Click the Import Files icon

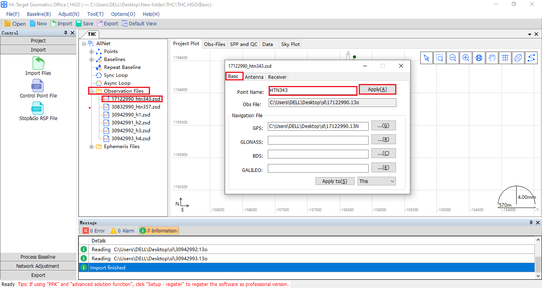click(38, 63)
